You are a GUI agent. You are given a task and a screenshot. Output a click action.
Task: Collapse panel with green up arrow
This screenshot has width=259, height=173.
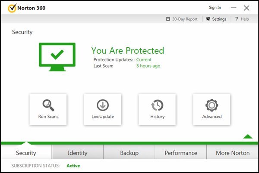(247, 136)
